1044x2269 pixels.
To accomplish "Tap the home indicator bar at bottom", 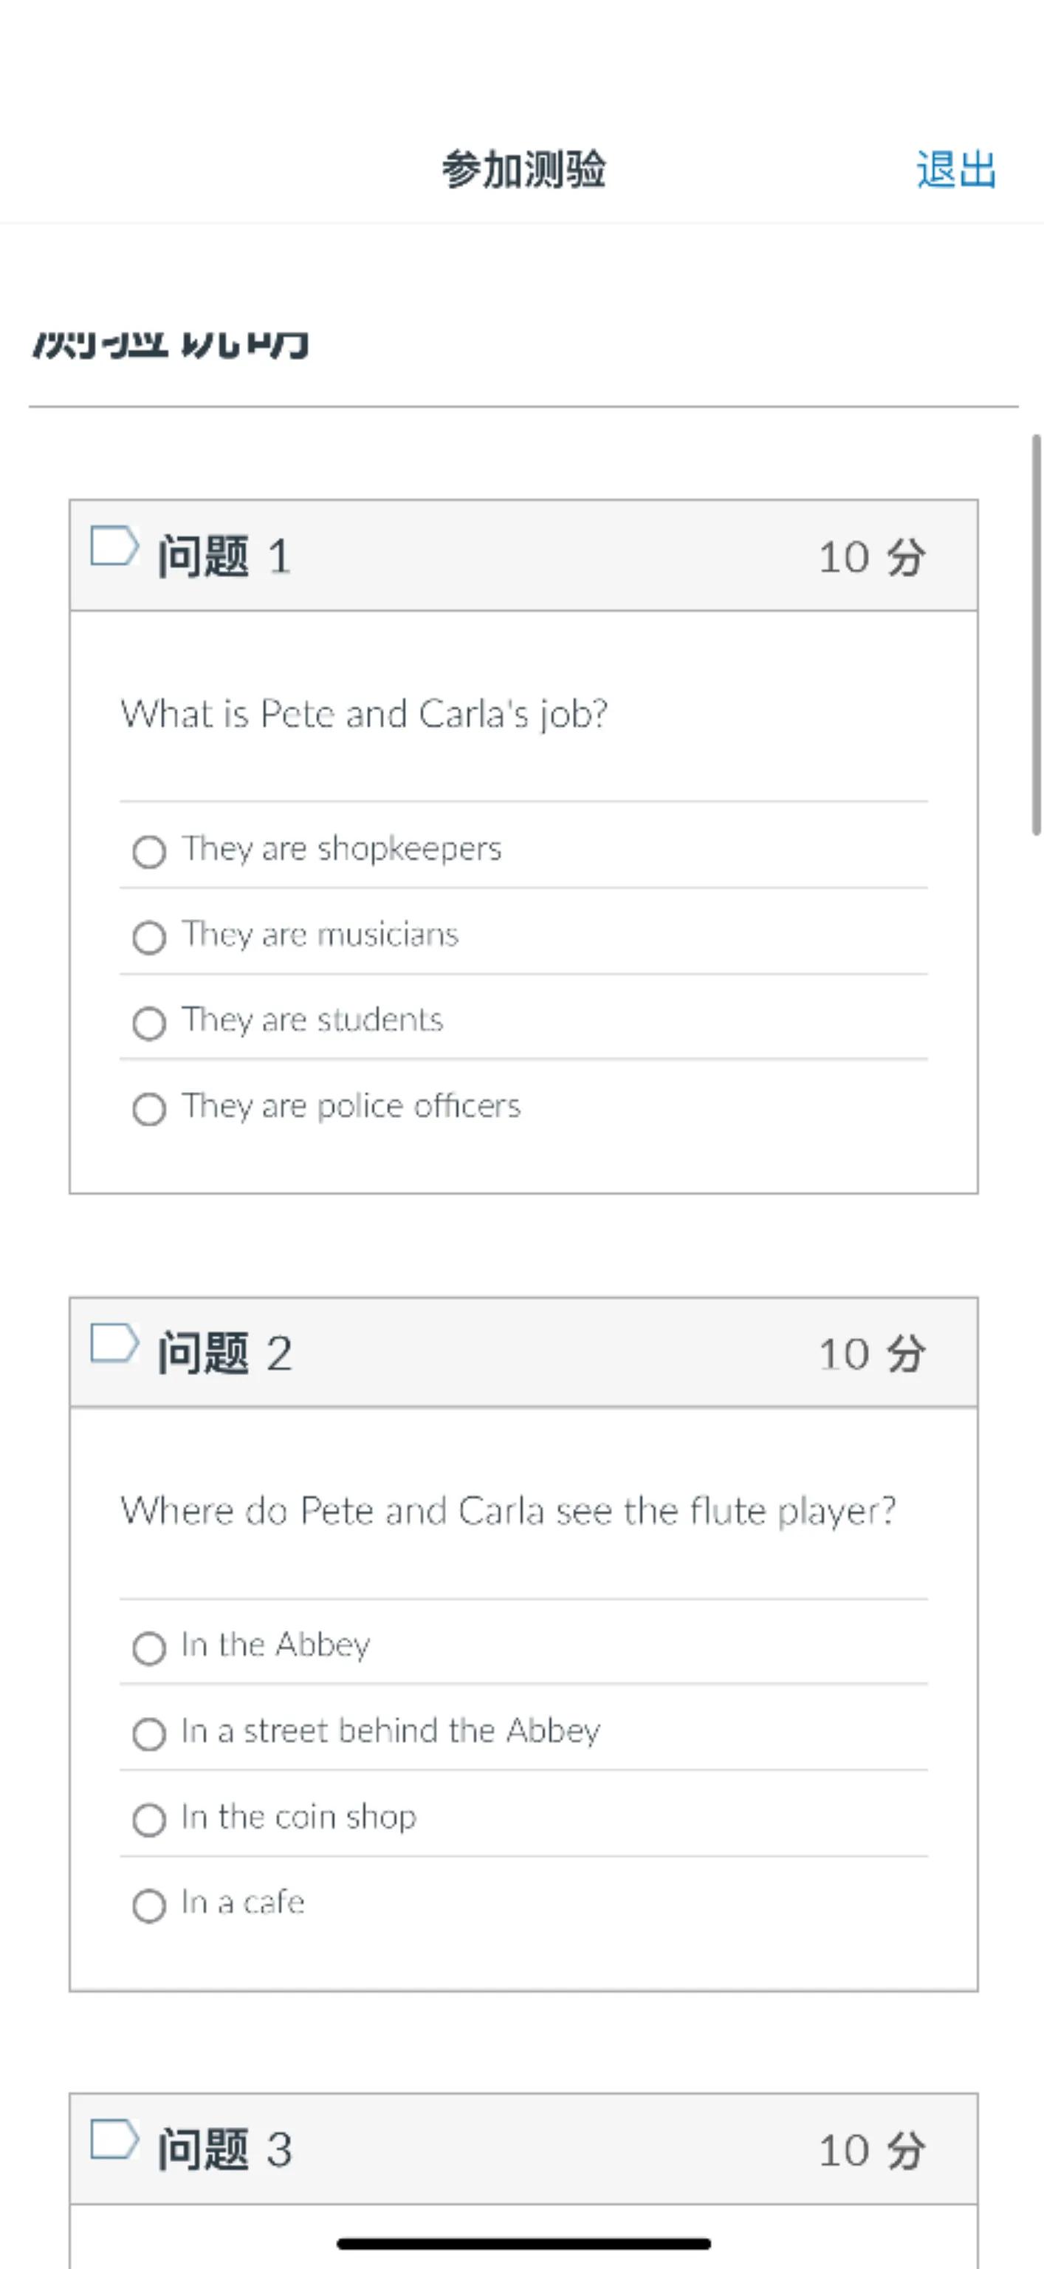I will tap(523, 2243).
